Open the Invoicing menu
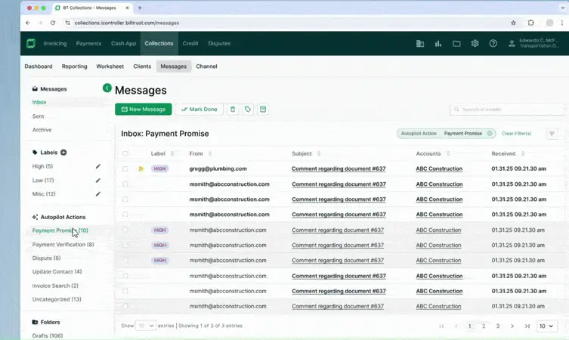Viewport: 569px width, 340px height. point(55,44)
